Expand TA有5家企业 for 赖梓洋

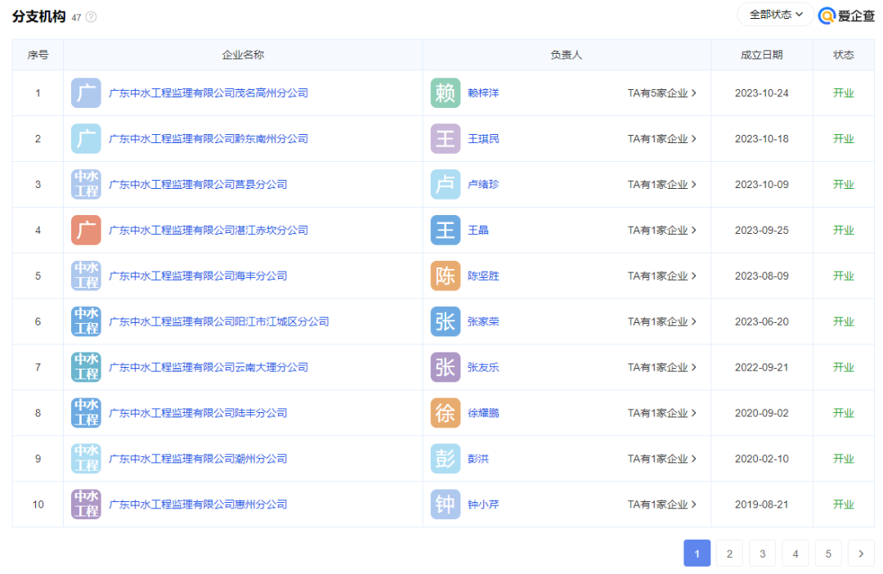(x=661, y=93)
